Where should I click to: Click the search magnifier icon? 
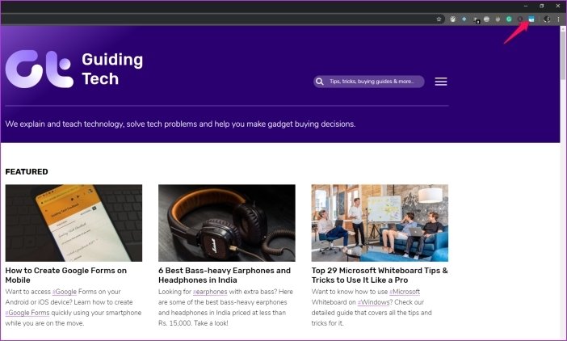point(321,82)
